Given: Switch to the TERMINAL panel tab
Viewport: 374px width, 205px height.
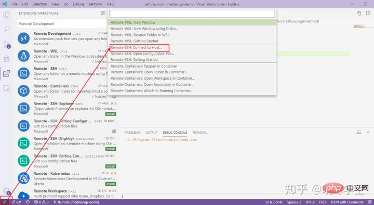Looking at the screenshot, I should [x=199, y=132].
